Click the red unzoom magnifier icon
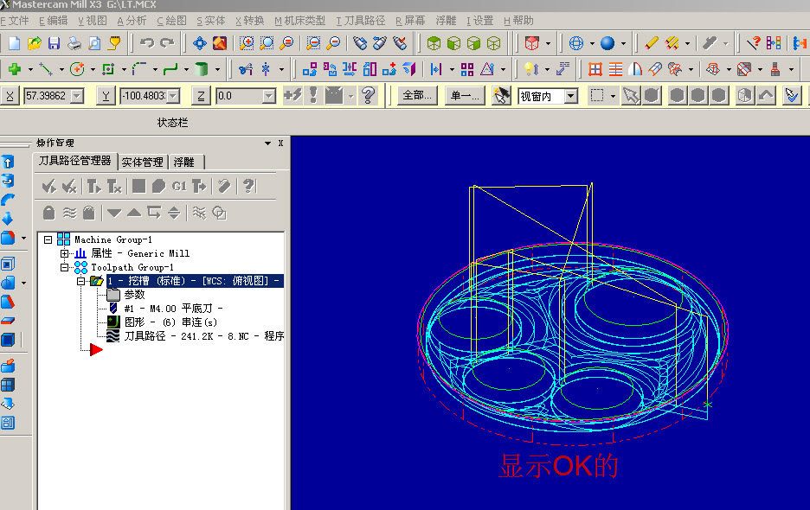 click(334, 43)
